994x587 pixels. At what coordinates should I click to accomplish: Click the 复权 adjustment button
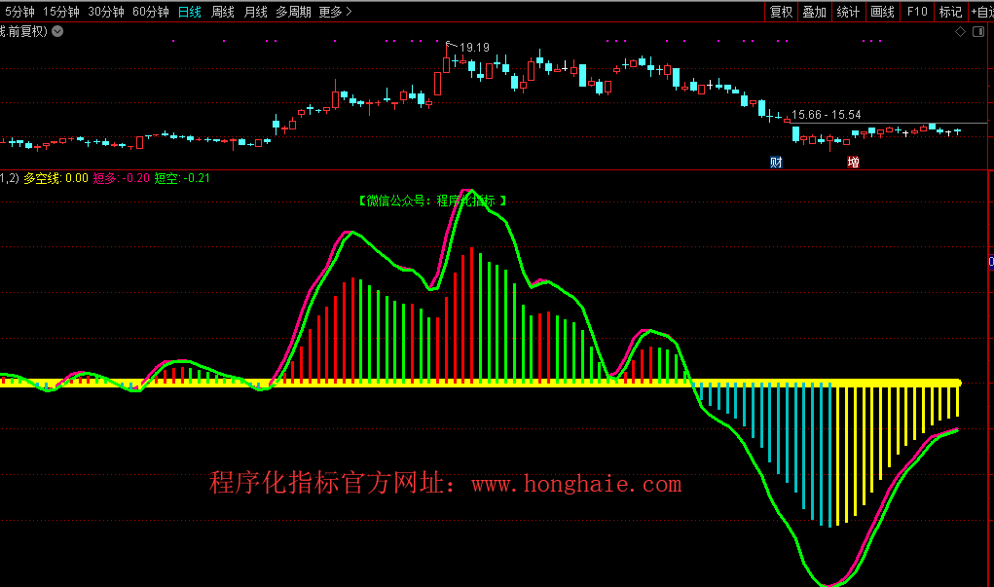(782, 12)
